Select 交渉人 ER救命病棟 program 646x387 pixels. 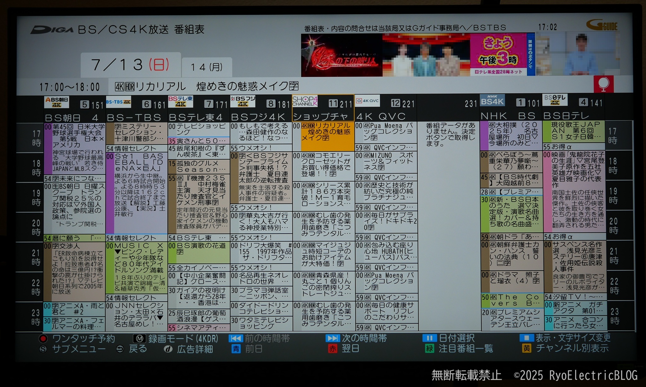point(74,272)
